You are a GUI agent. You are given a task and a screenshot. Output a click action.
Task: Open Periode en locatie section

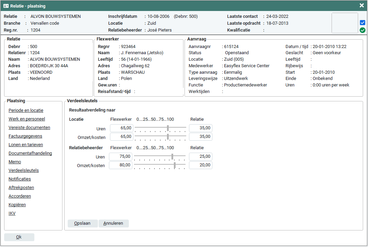(26, 110)
